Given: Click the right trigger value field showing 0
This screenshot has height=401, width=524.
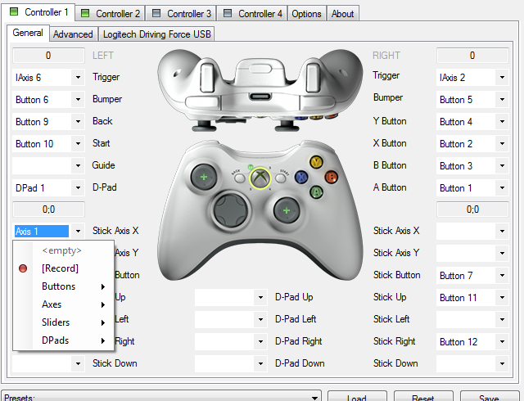Looking at the screenshot, I should coord(472,56).
